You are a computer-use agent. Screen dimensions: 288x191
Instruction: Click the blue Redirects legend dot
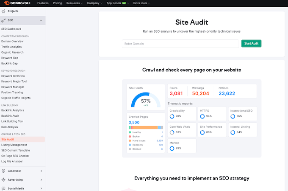pos(130,145)
